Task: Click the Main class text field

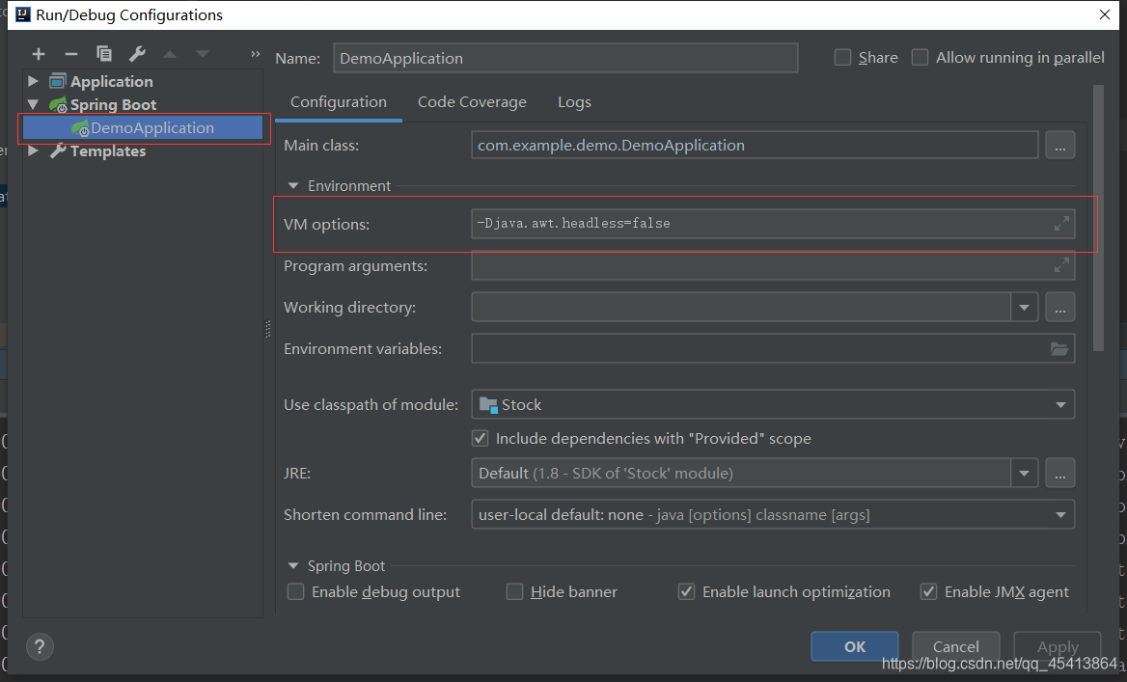Action: tap(755, 145)
